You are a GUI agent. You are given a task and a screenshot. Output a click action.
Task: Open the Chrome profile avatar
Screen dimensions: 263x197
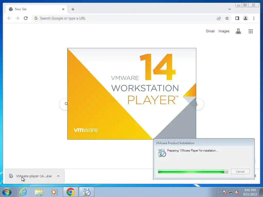coord(245,18)
